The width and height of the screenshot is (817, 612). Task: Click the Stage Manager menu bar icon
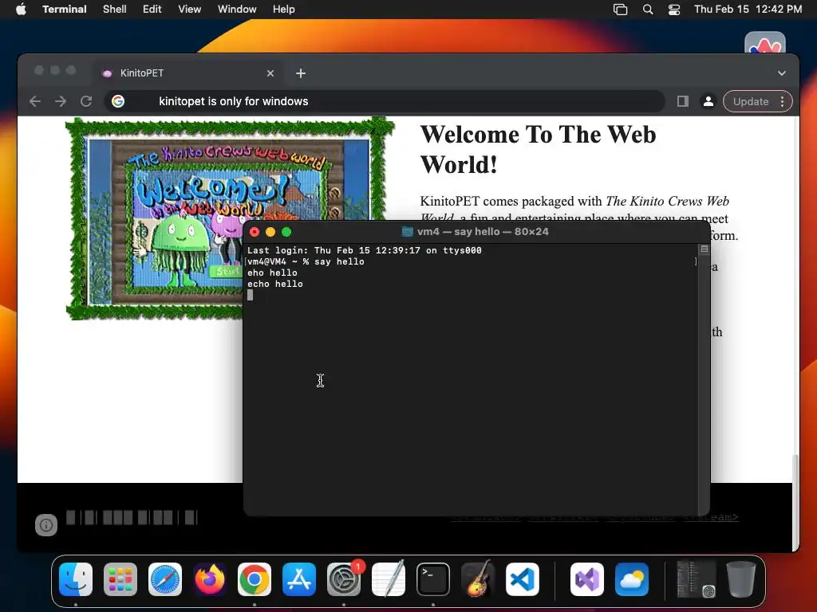tap(620, 10)
